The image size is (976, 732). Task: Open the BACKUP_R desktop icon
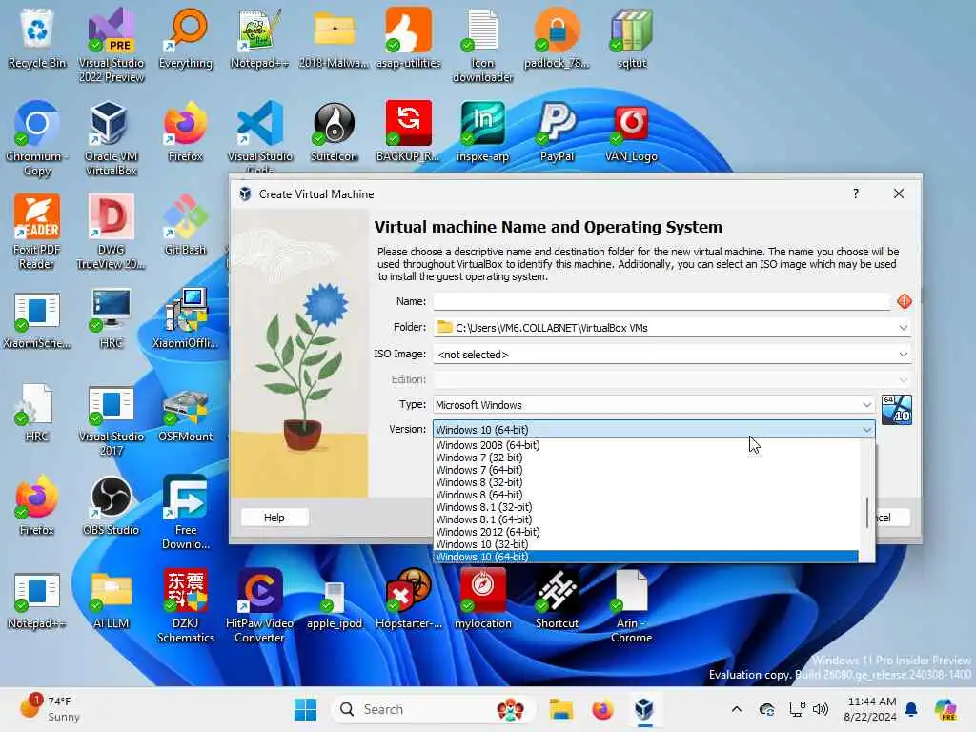[408, 132]
